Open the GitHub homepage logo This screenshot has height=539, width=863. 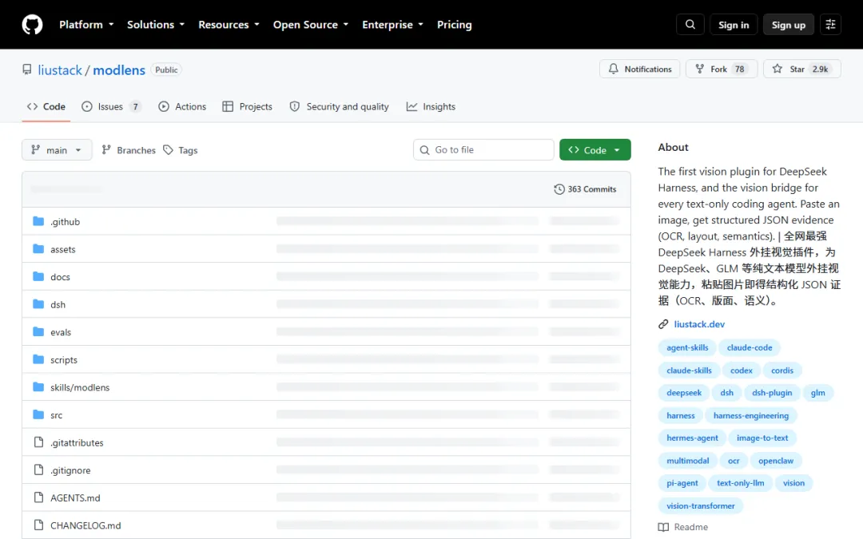click(32, 25)
